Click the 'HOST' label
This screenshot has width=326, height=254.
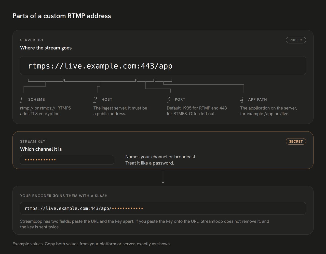(x=107, y=99)
